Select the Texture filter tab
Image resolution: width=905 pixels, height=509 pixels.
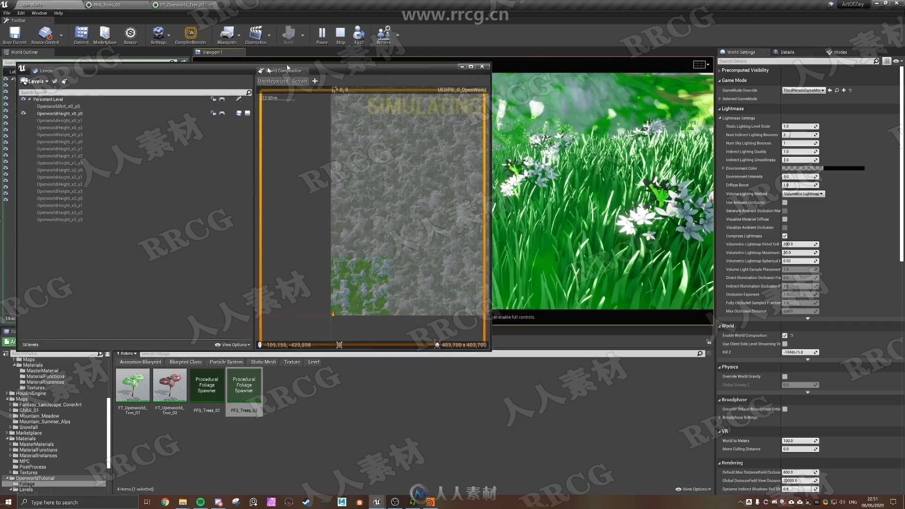(x=292, y=361)
